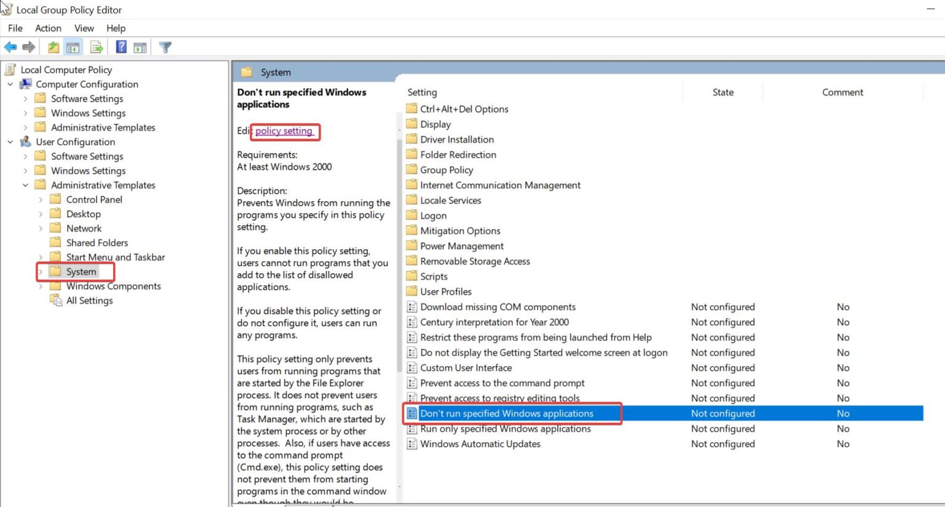This screenshot has width=945, height=507.
Task: Click the State column header
Action: (x=722, y=92)
